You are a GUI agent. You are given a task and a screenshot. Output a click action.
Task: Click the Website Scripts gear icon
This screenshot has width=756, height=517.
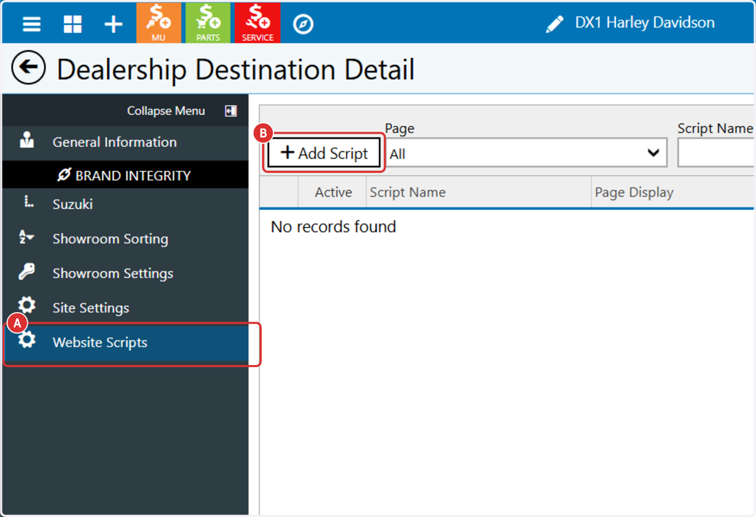coord(27,340)
